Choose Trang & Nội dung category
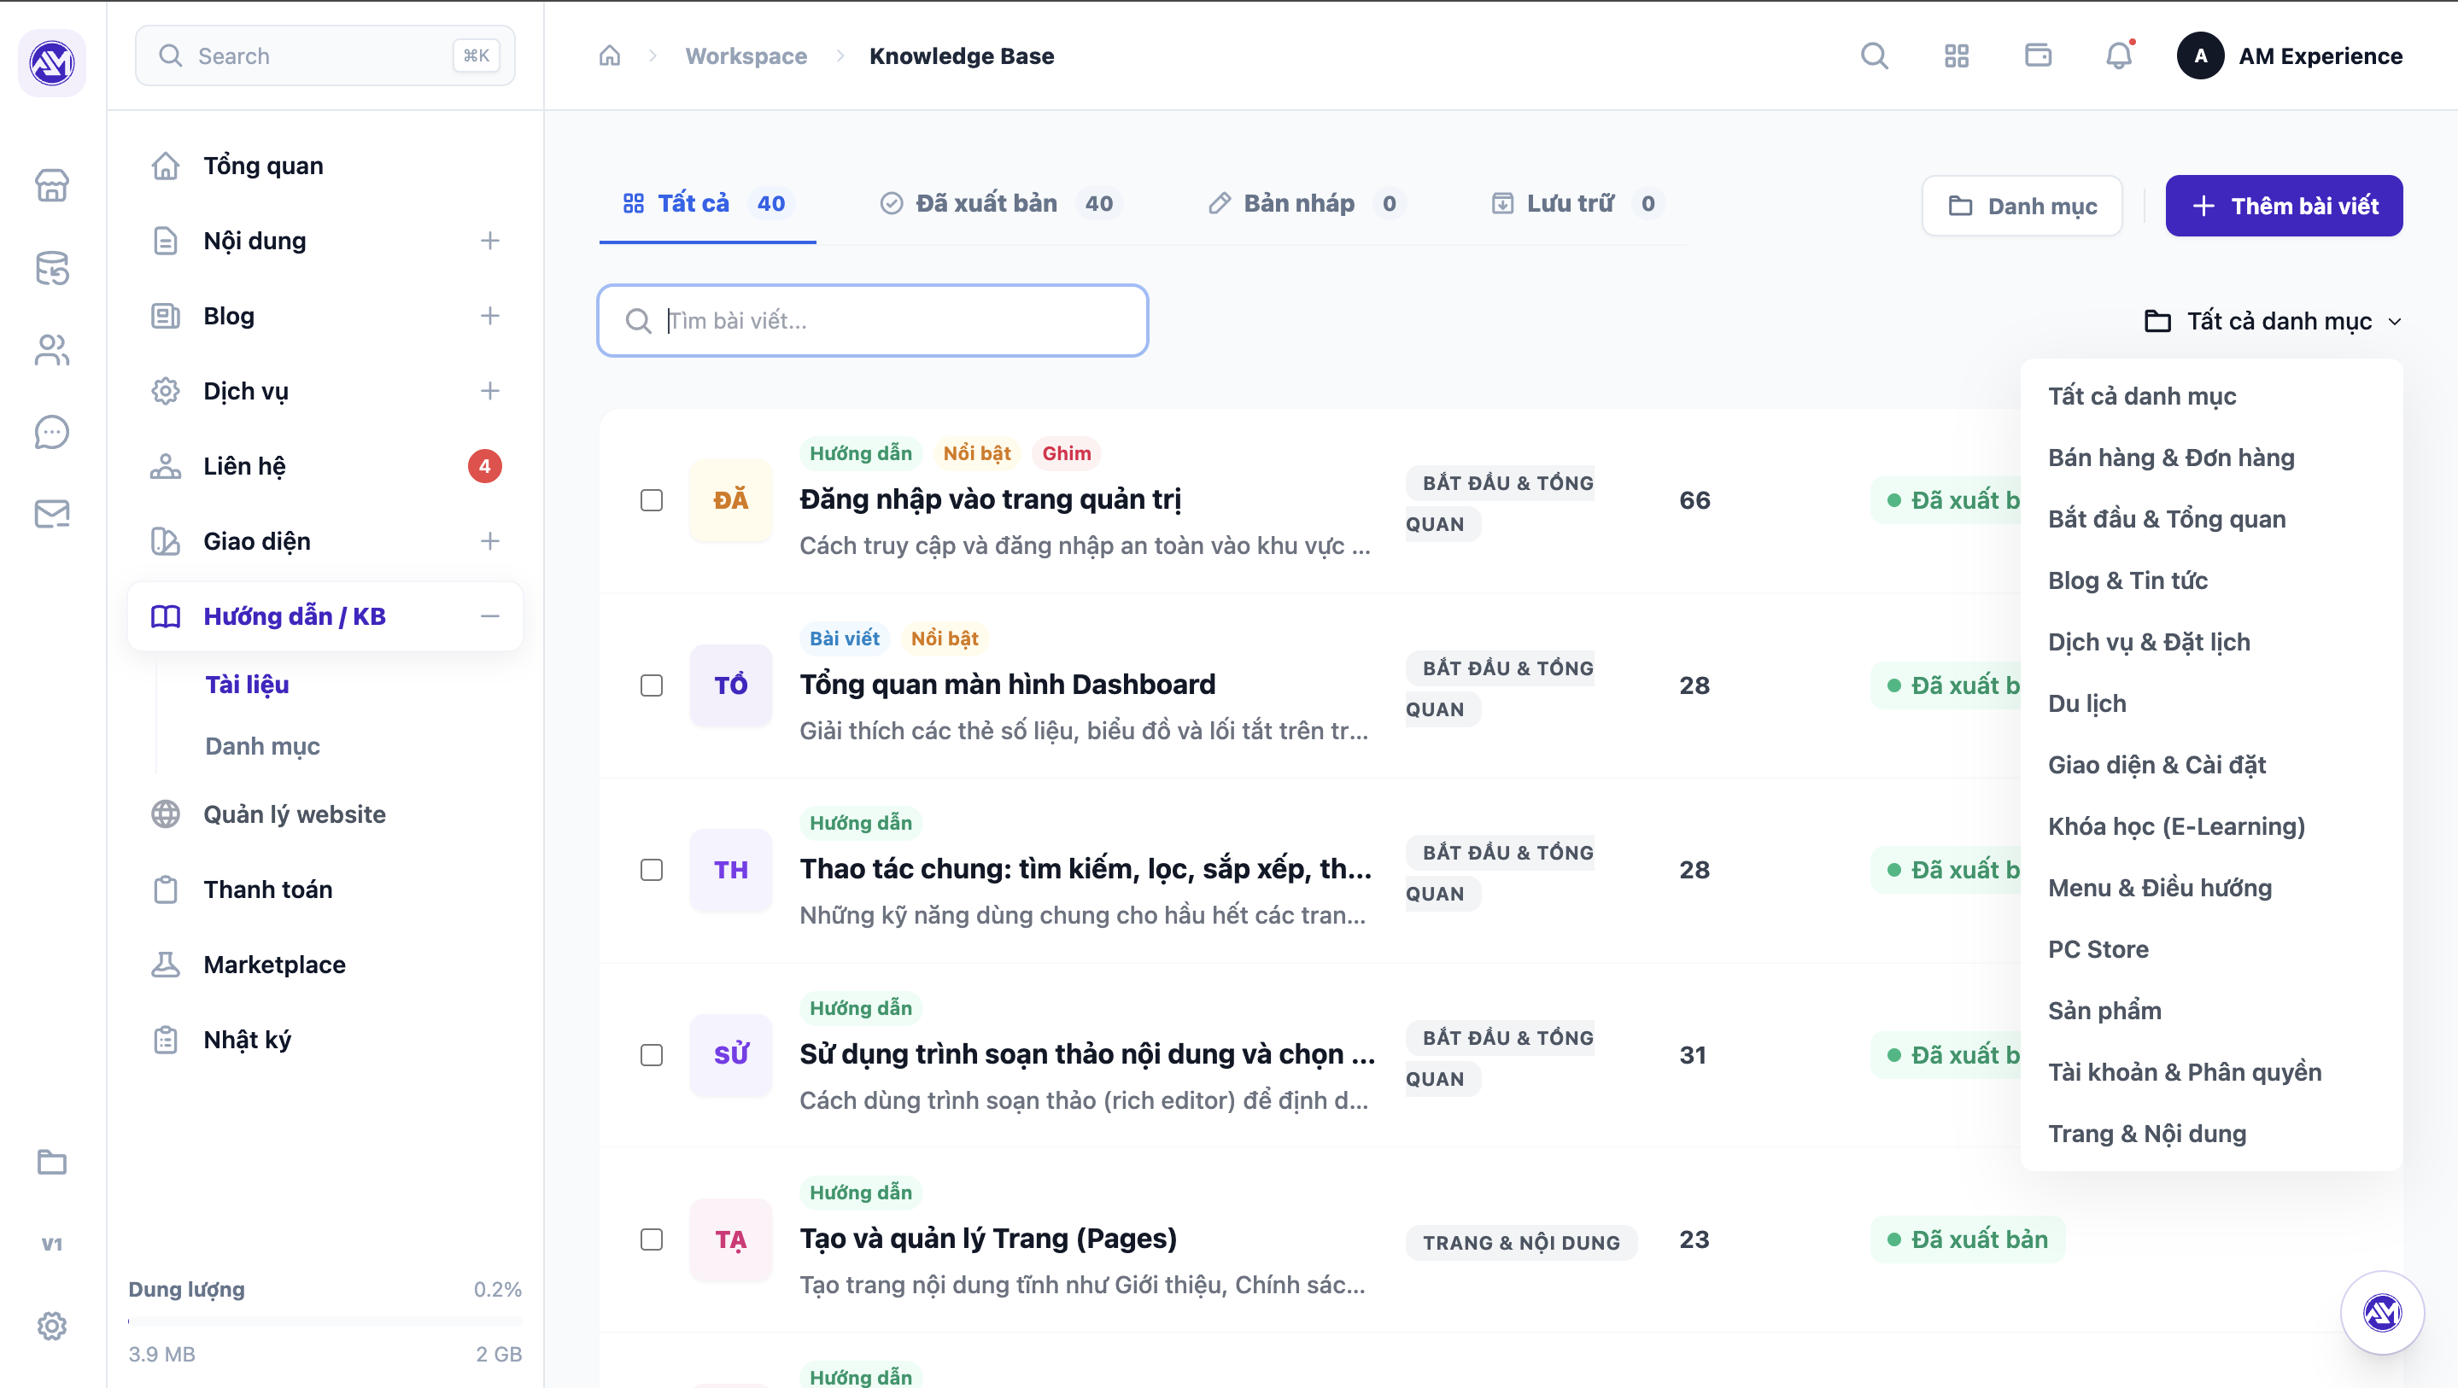 [x=2212, y=1134]
